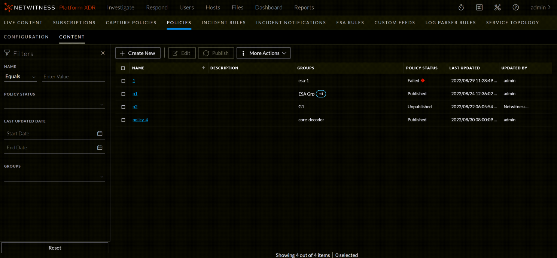Viewport: 557px width, 258px height.
Task: Click the Filters funnel icon
Action: coord(7,53)
